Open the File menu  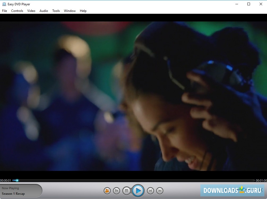[5, 11]
